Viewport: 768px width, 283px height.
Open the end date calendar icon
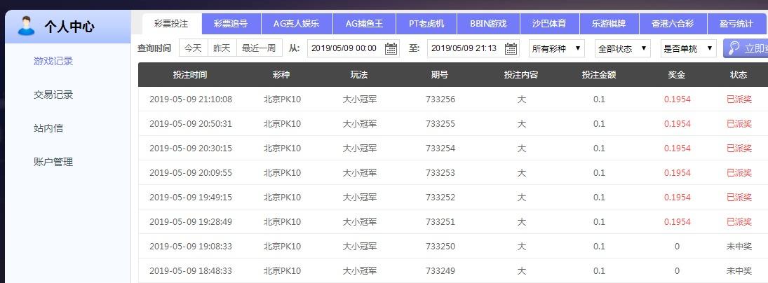pyautogui.click(x=511, y=48)
